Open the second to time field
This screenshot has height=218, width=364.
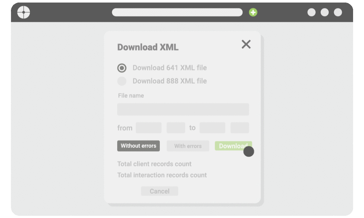pyautogui.click(x=240, y=128)
